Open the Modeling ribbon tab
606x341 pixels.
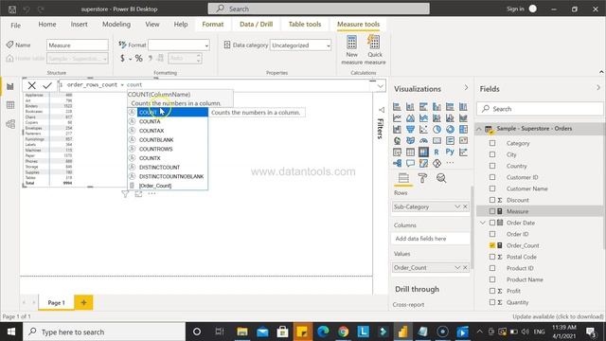click(116, 25)
